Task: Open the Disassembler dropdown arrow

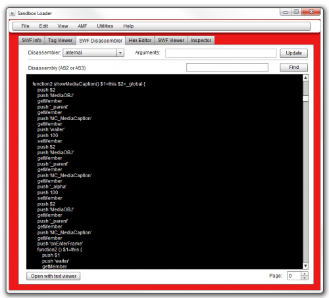Action: tap(120, 53)
